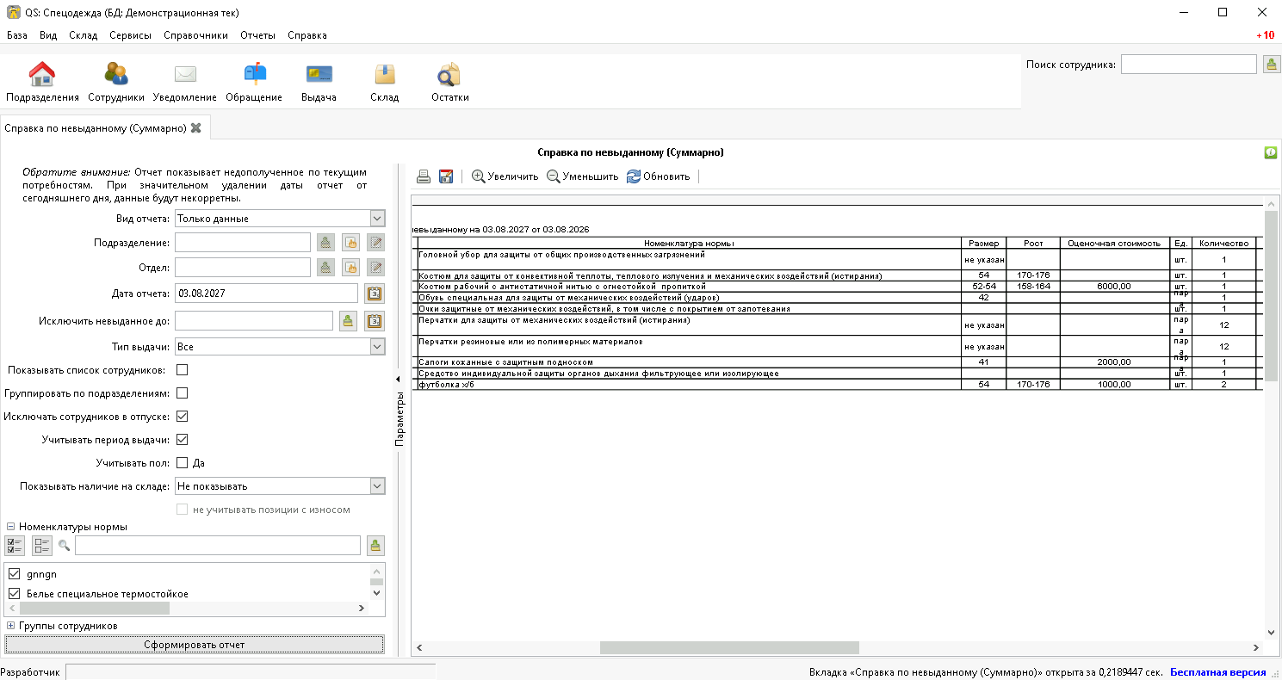
Task: Clear the Подразделение field with broom icon
Action: (325, 242)
